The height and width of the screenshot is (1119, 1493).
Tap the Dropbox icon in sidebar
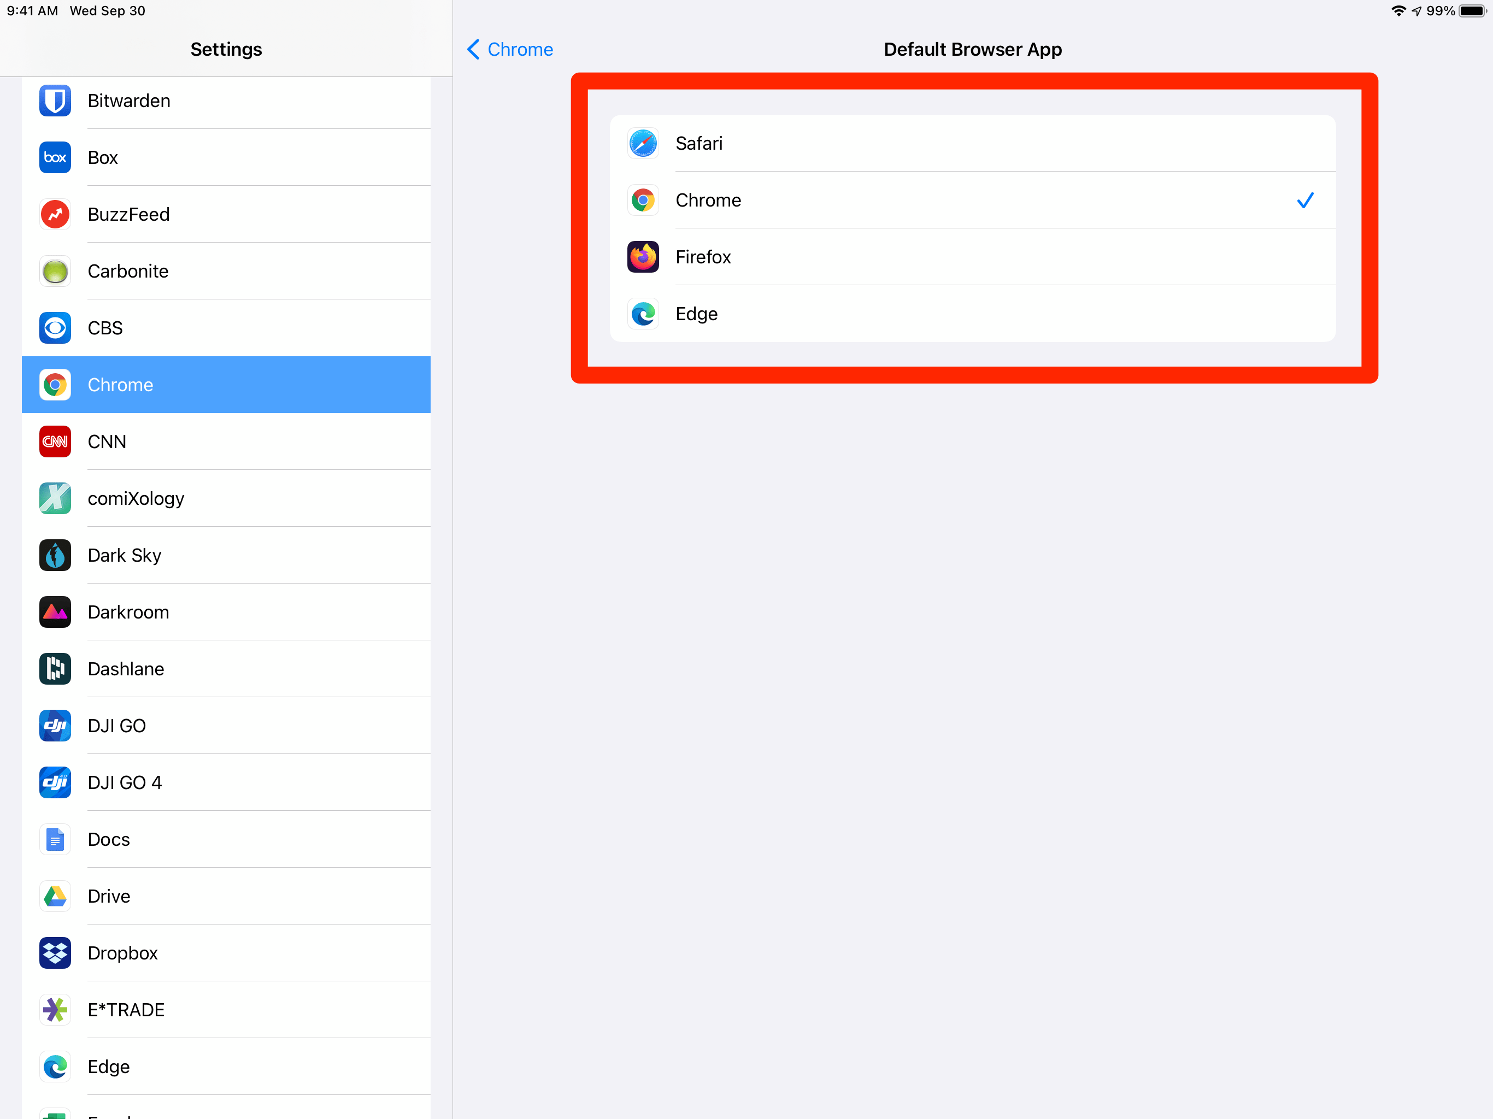pos(55,953)
